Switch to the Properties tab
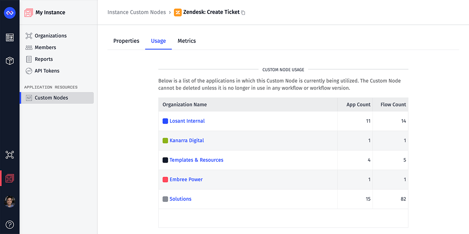 [x=126, y=41]
